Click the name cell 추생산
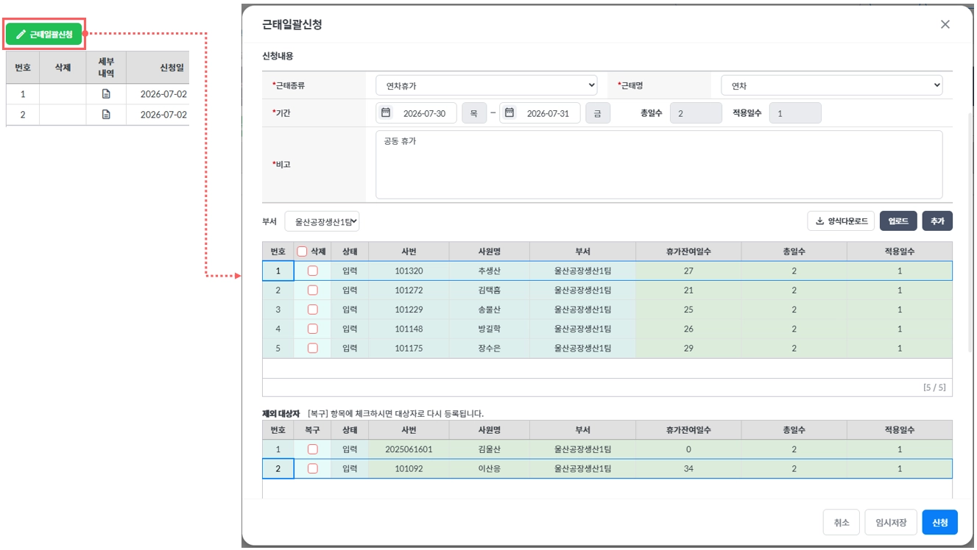The height and width of the screenshot is (550, 977). click(489, 271)
